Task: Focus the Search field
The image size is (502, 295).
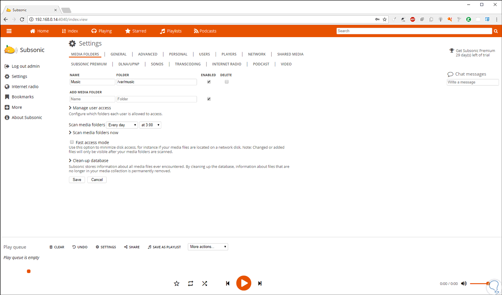Action: pyautogui.click(x=414, y=31)
